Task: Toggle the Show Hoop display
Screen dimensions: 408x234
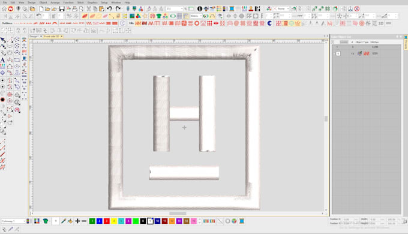Action: click(173, 16)
